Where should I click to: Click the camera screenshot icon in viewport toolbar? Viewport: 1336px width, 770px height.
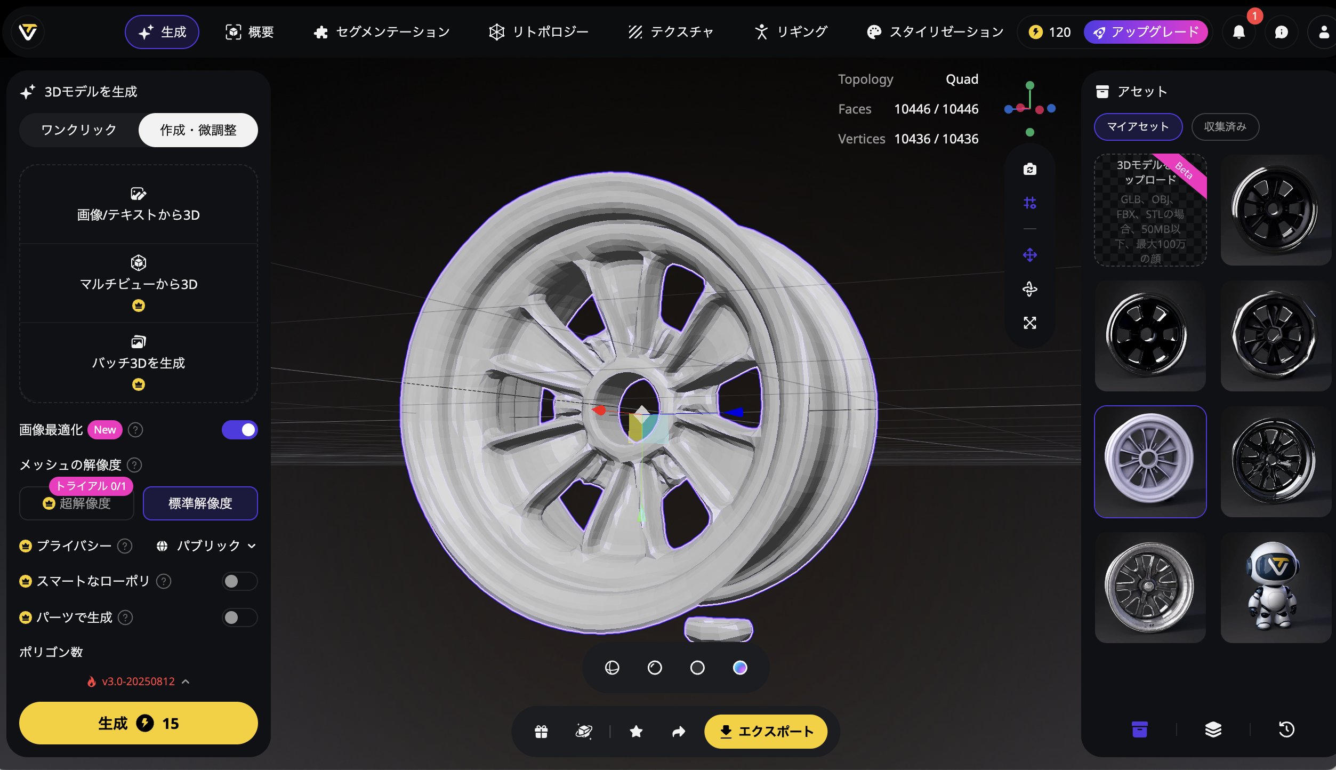(1029, 169)
